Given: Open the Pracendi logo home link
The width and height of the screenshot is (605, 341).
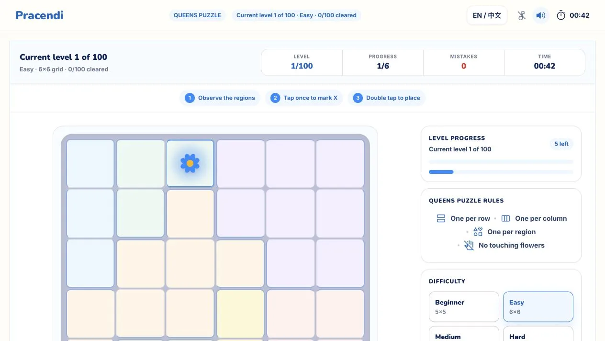Looking at the screenshot, I should [x=39, y=15].
